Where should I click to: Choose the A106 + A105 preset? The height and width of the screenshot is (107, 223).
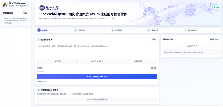(97, 61)
